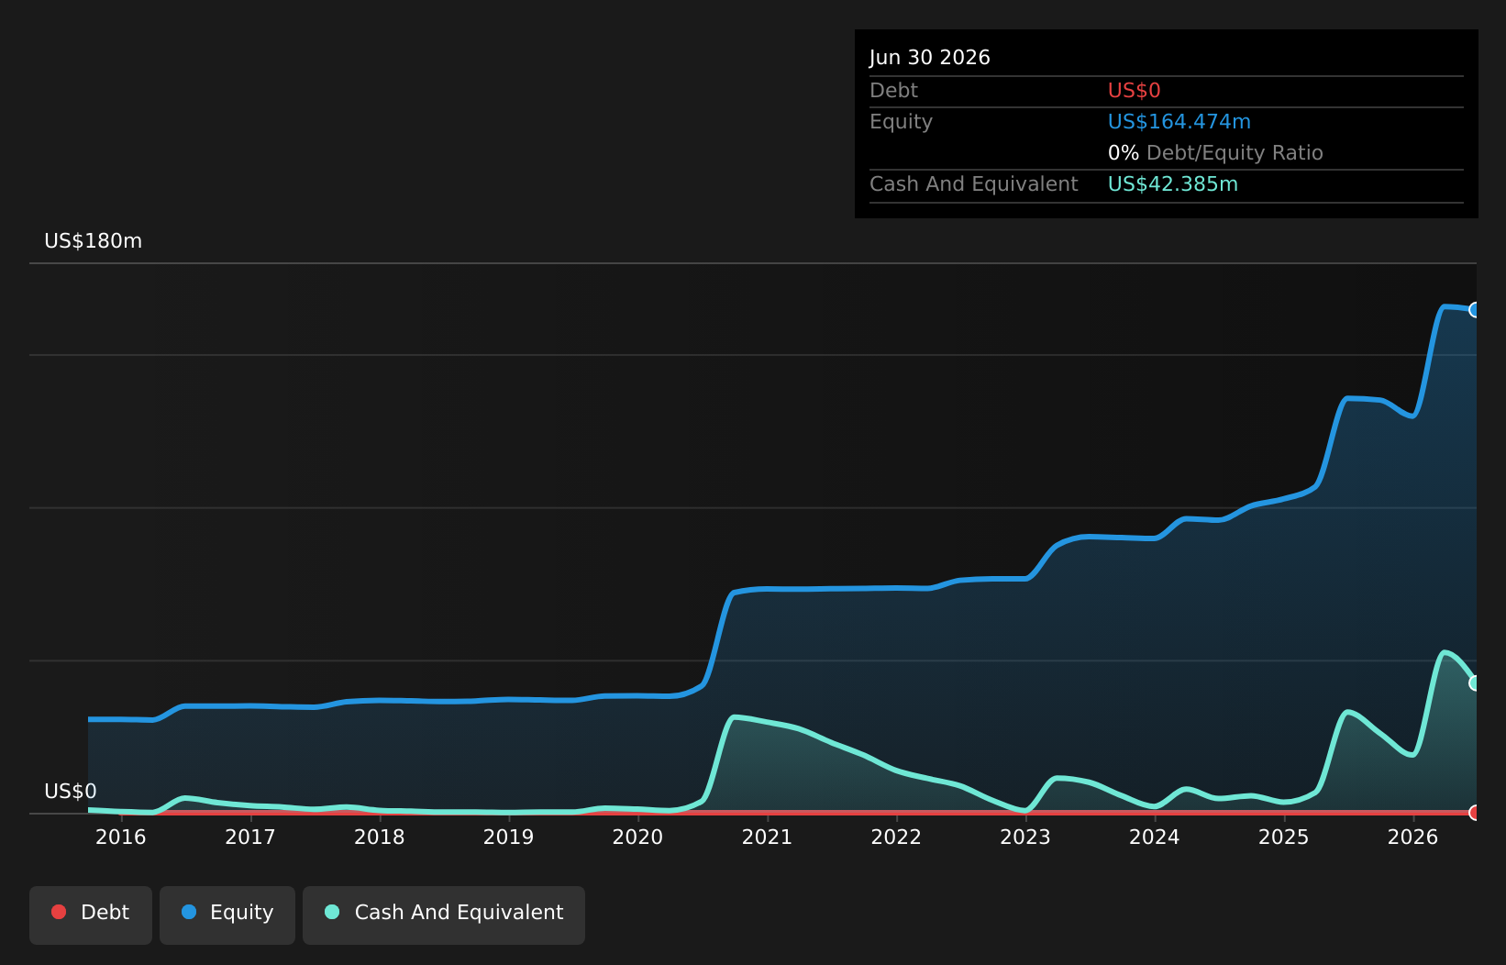Click the 2016 x-axis label
Viewport: 1506px width, 965px height.
click(x=121, y=837)
